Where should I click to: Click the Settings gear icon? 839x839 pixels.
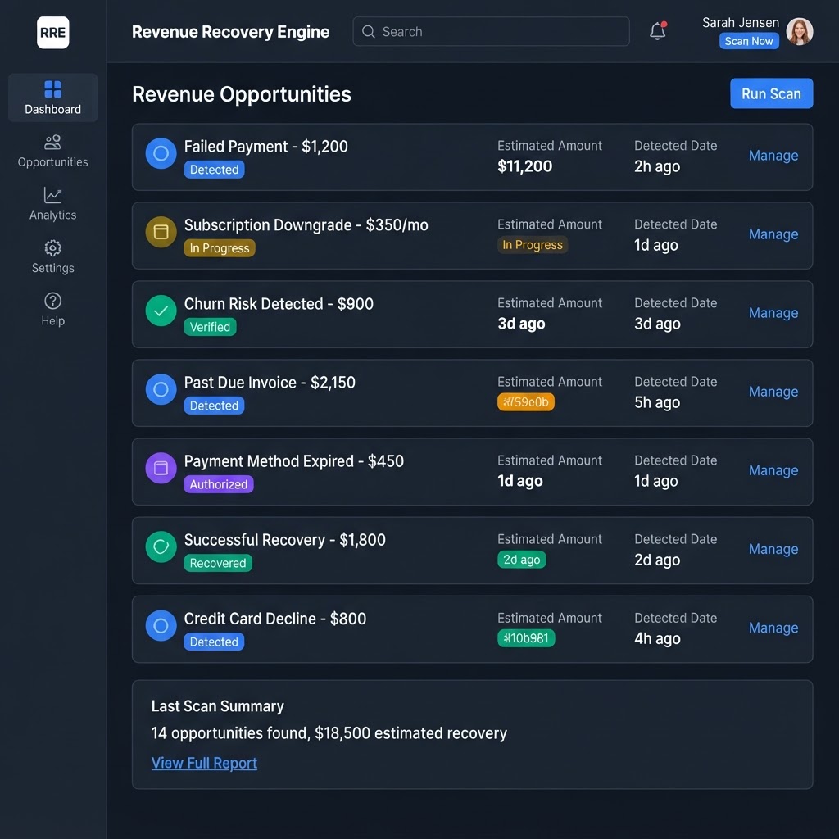tap(52, 247)
